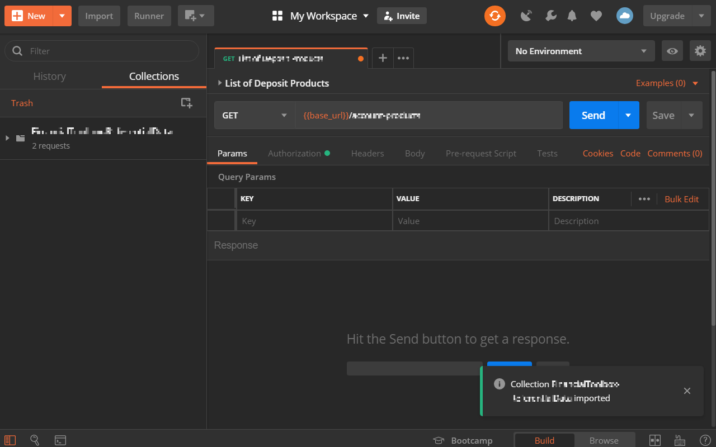The height and width of the screenshot is (447, 716).
Task: Open keyboard shortcuts icon
Action: (x=680, y=440)
